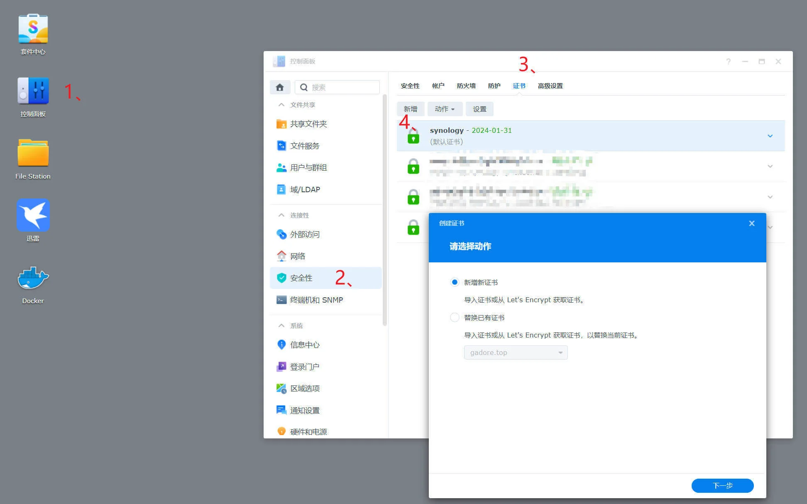Open 终端机和 SNMP settings
Viewport: 807px width, 504px height.
[316, 300]
